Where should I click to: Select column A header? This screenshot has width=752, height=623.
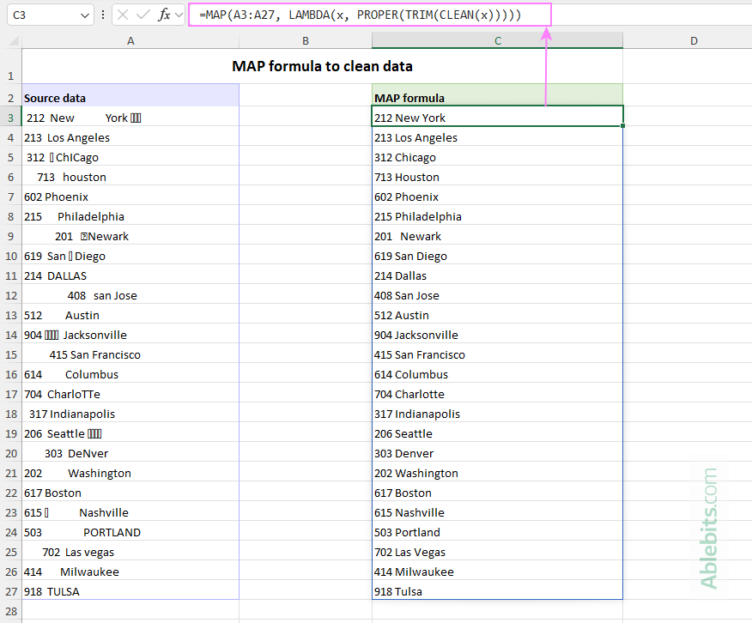(x=130, y=39)
